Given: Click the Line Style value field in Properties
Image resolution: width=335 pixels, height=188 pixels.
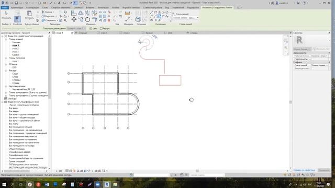Looking at the screenshot, I should point(319,65).
